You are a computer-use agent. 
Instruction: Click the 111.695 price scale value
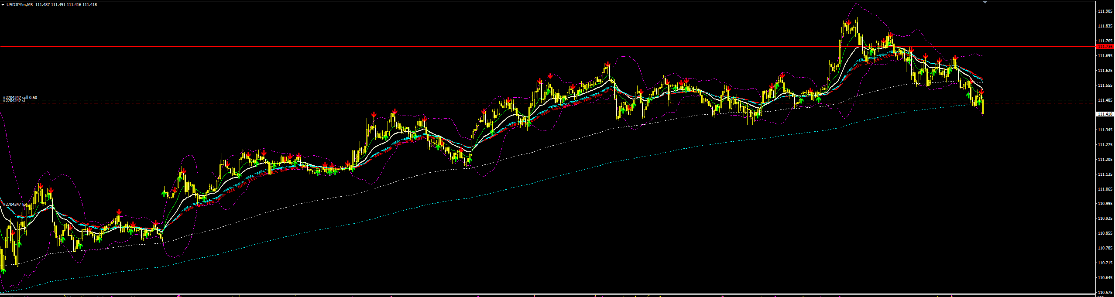click(x=1105, y=56)
